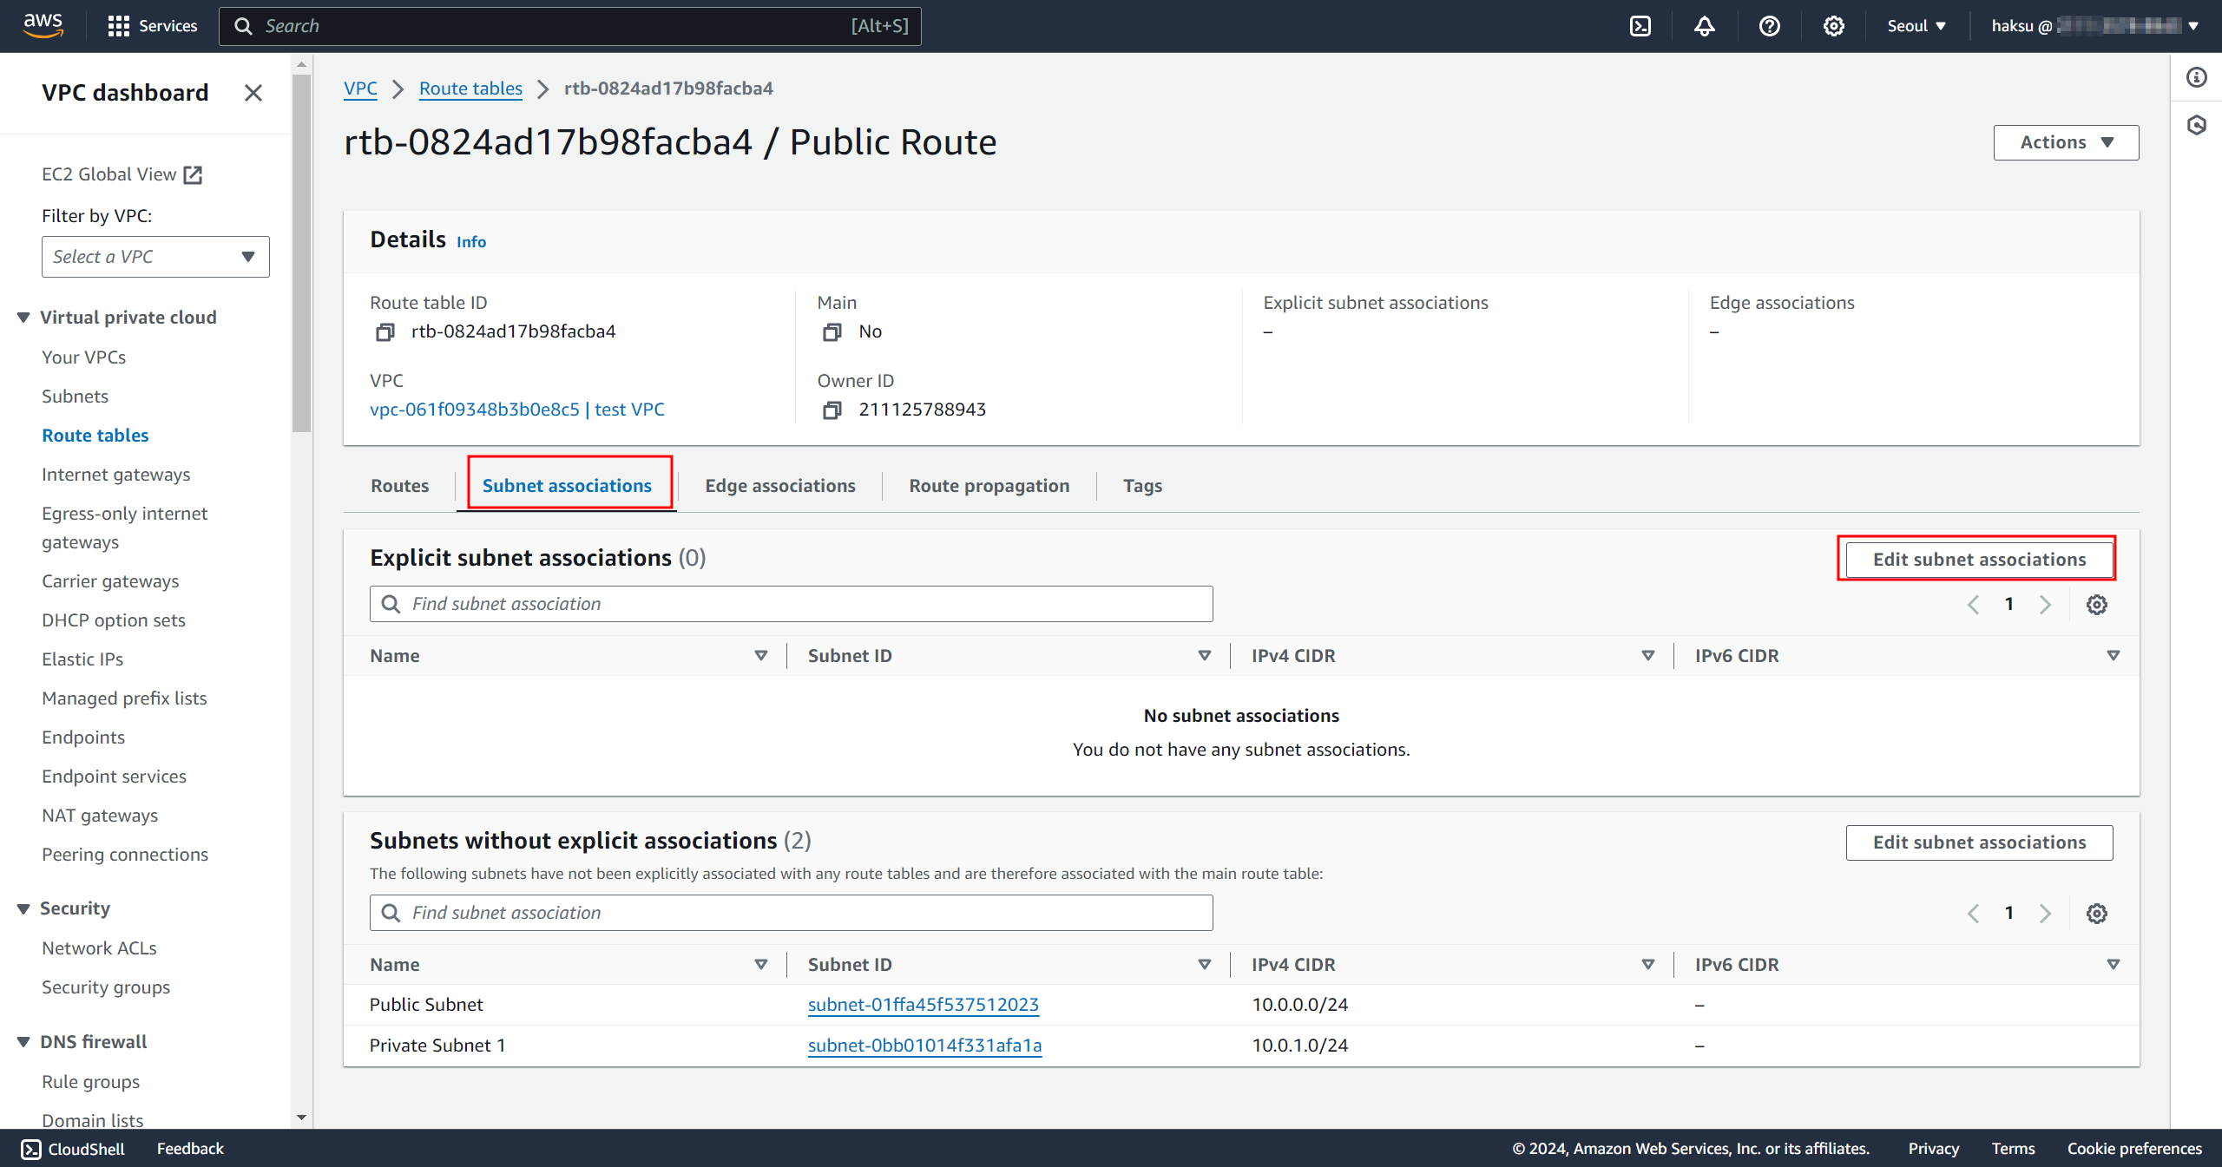Open the Select a VPC filter dropdown
The image size is (2222, 1167).
(x=155, y=257)
